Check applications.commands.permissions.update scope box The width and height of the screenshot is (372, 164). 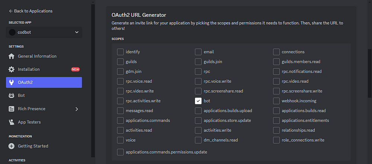[x=120, y=152]
